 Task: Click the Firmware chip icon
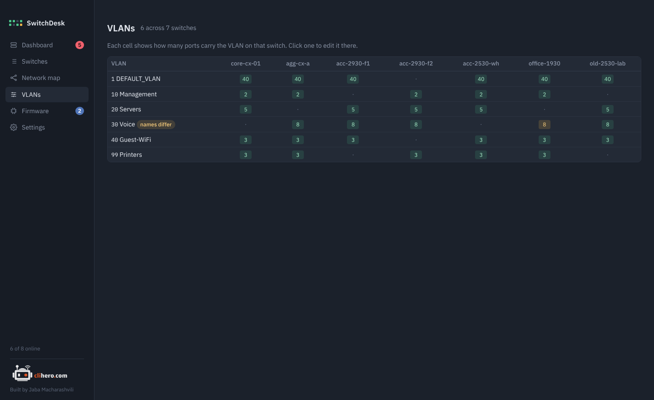[x=14, y=111]
